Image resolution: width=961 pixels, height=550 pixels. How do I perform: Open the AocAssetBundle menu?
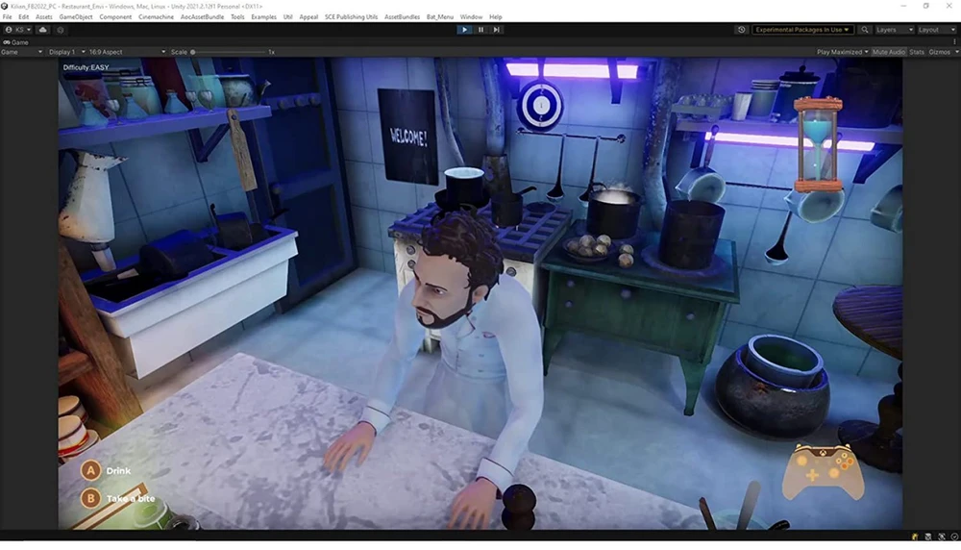[x=202, y=17]
